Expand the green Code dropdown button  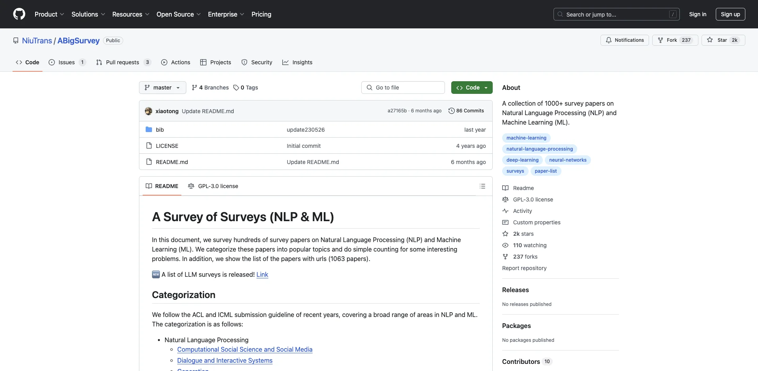pyautogui.click(x=472, y=88)
